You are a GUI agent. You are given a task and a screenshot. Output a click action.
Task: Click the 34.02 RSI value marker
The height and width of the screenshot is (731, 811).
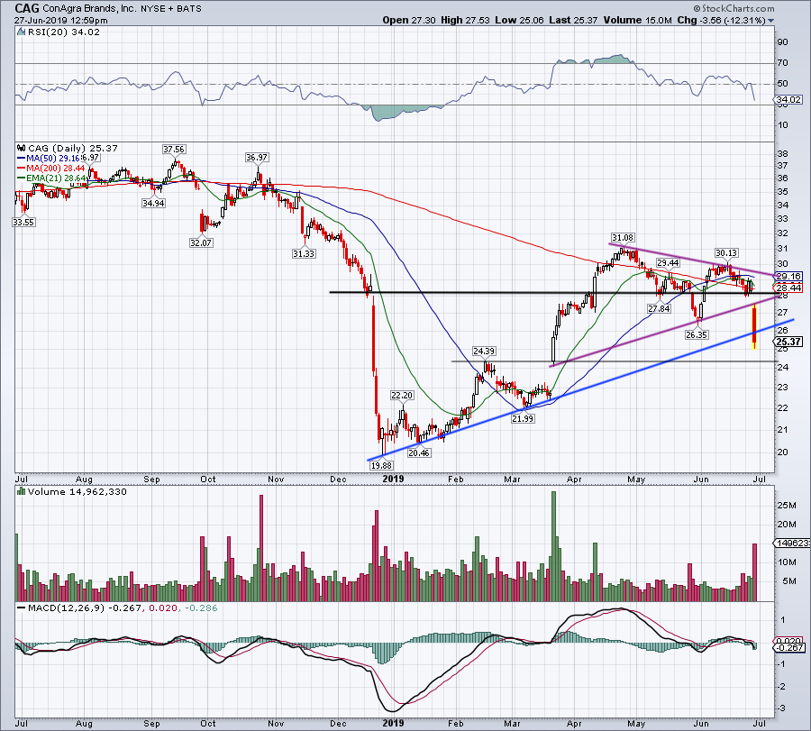[788, 99]
